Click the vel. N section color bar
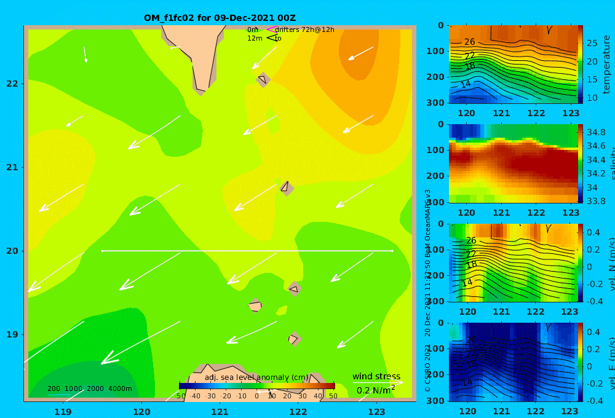 (x=581, y=262)
